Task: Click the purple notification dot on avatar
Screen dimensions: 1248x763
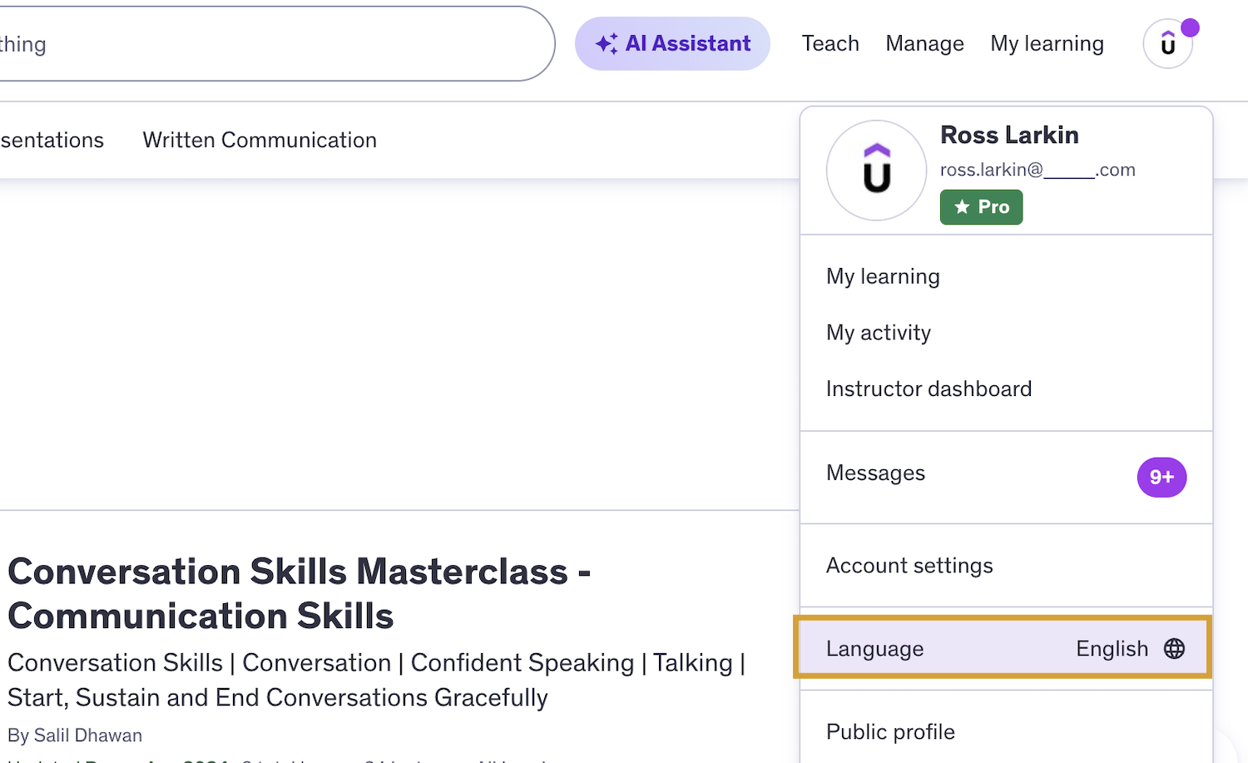Action: tap(1190, 27)
